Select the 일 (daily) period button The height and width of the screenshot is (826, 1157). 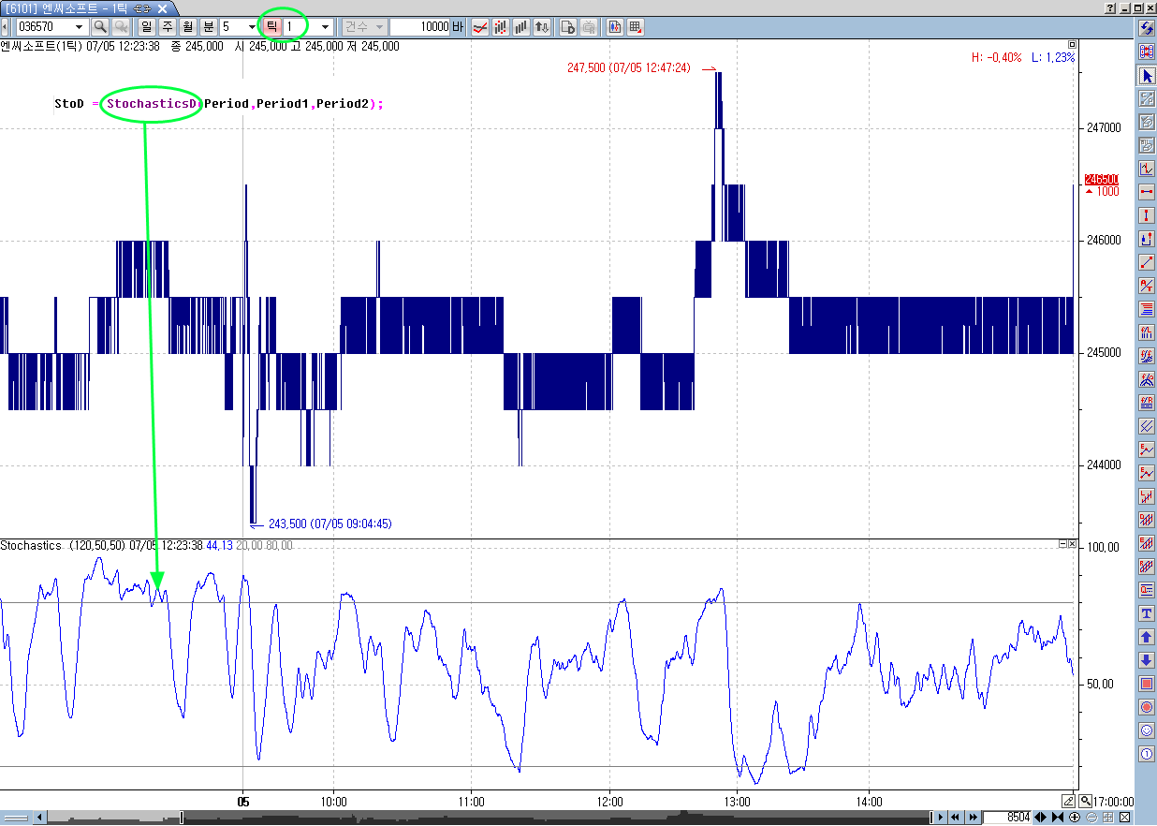(147, 27)
